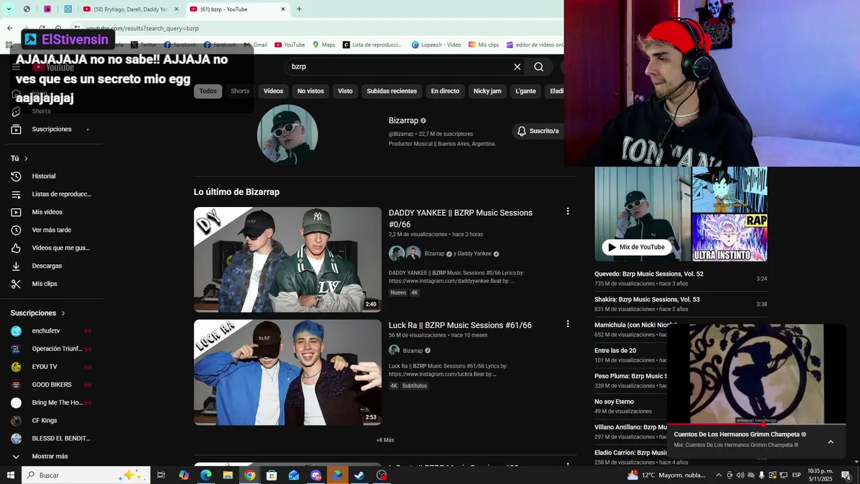Image resolution: width=860 pixels, height=484 pixels.
Task: Open DADDY YANKEE BZRP Music Sessions title
Action: click(x=460, y=218)
